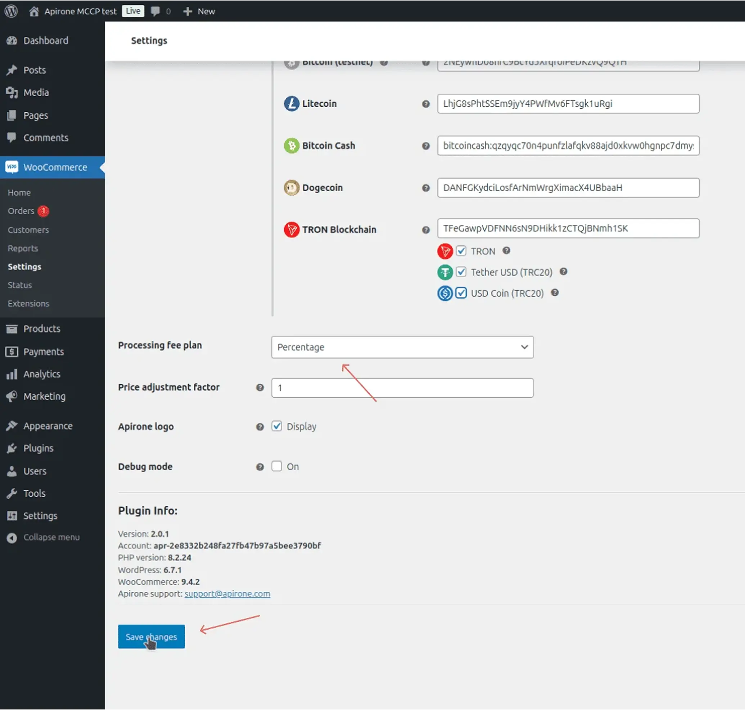Click the Dogecoin coin logo
This screenshot has height=710, width=745.
(x=292, y=188)
